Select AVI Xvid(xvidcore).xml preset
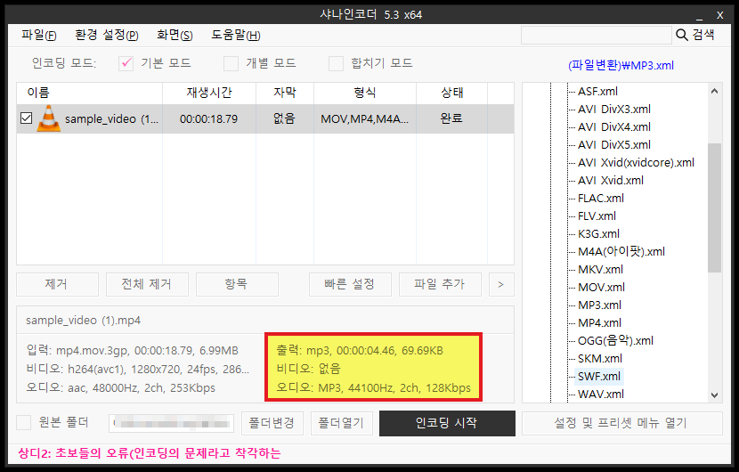This screenshot has width=739, height=472. [637, 163]
